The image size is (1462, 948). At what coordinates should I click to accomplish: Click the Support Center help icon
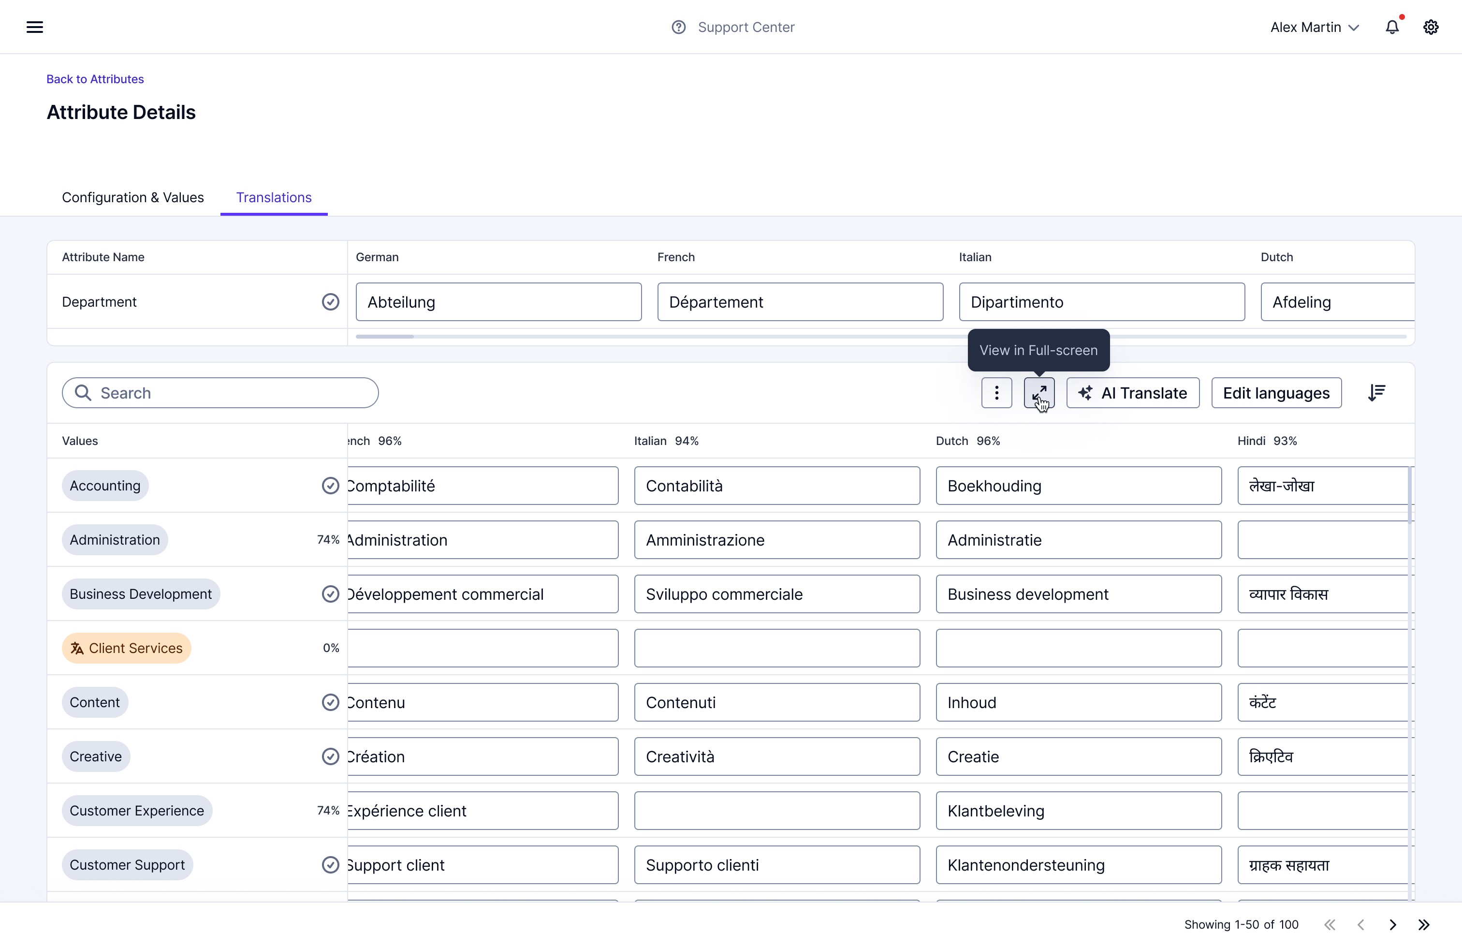[678, 27]
